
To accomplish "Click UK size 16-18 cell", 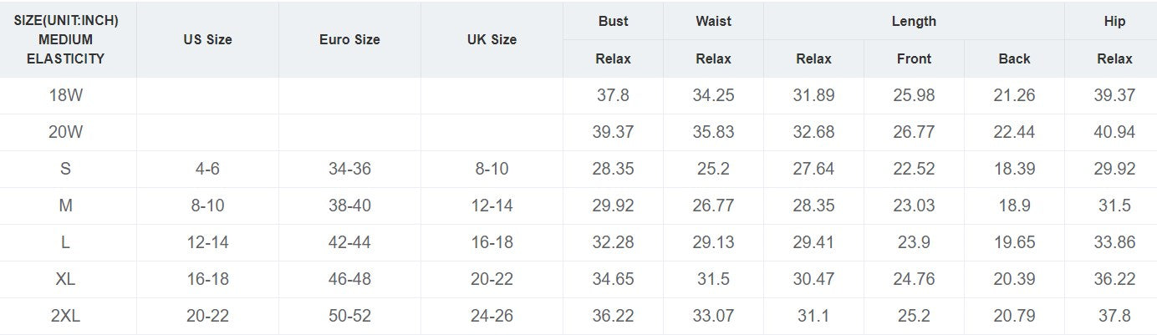I will pos(492,242).
